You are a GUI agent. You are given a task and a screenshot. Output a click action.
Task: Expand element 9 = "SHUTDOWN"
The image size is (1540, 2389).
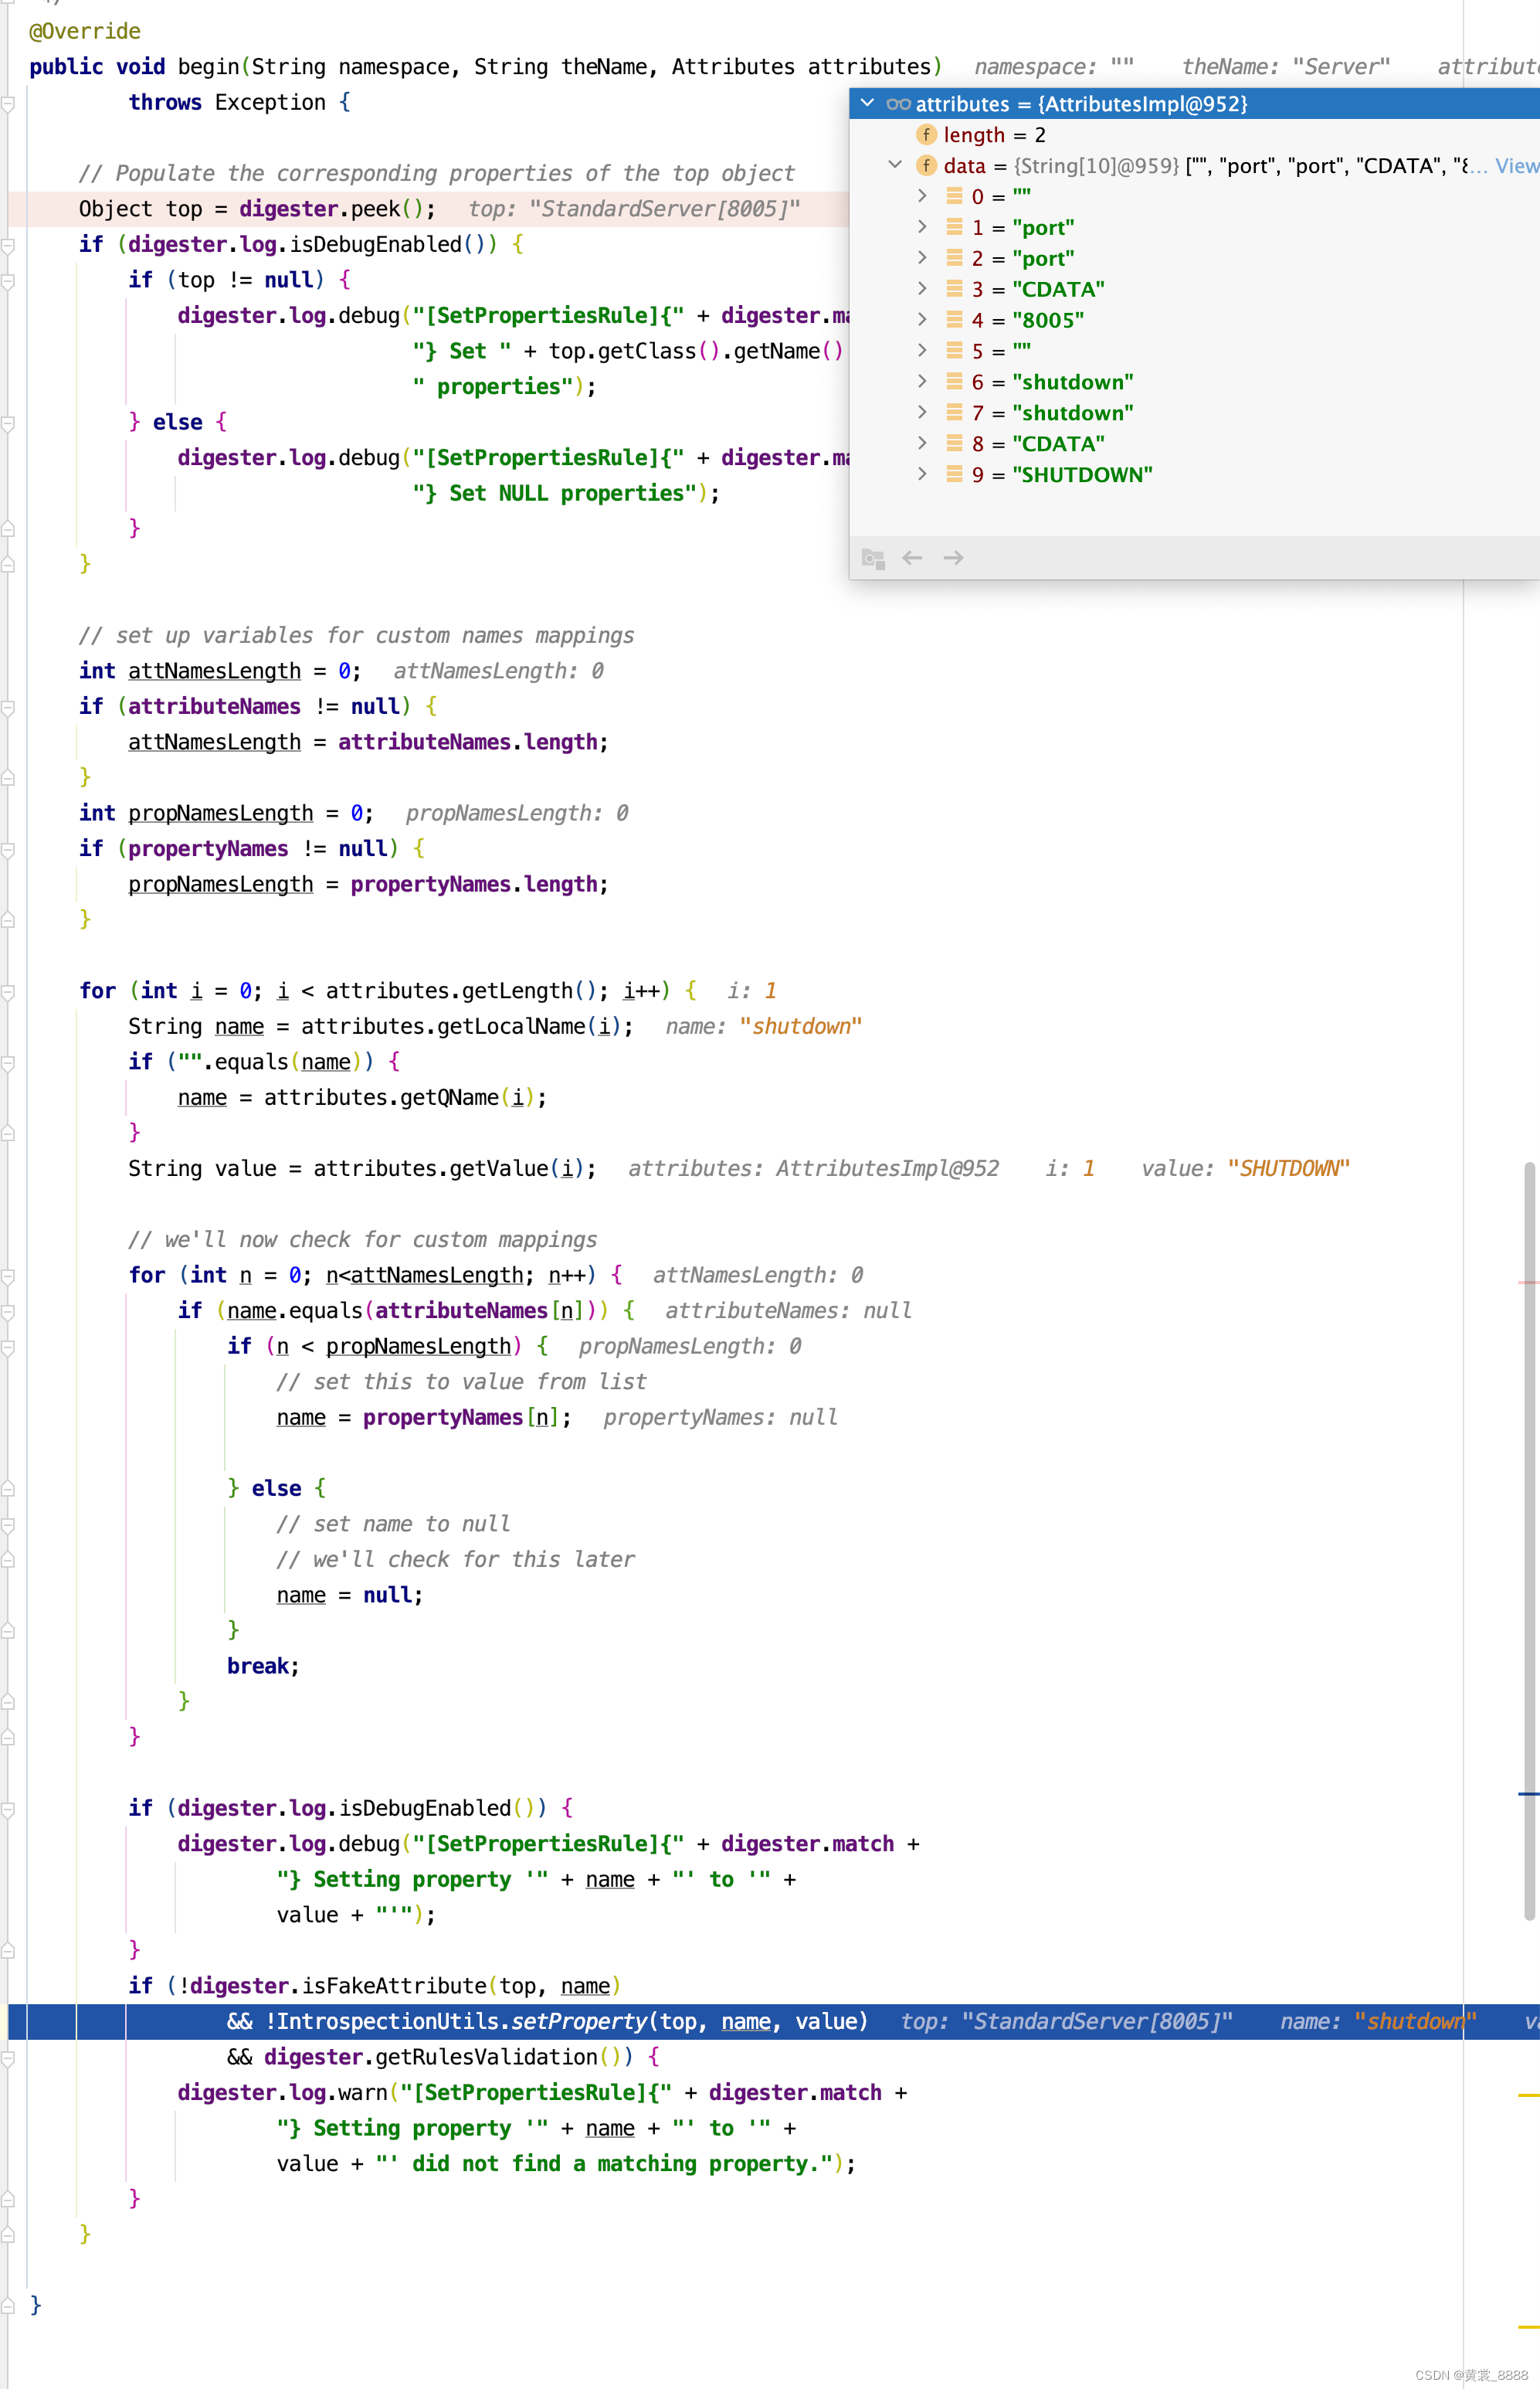click(922, 474)
